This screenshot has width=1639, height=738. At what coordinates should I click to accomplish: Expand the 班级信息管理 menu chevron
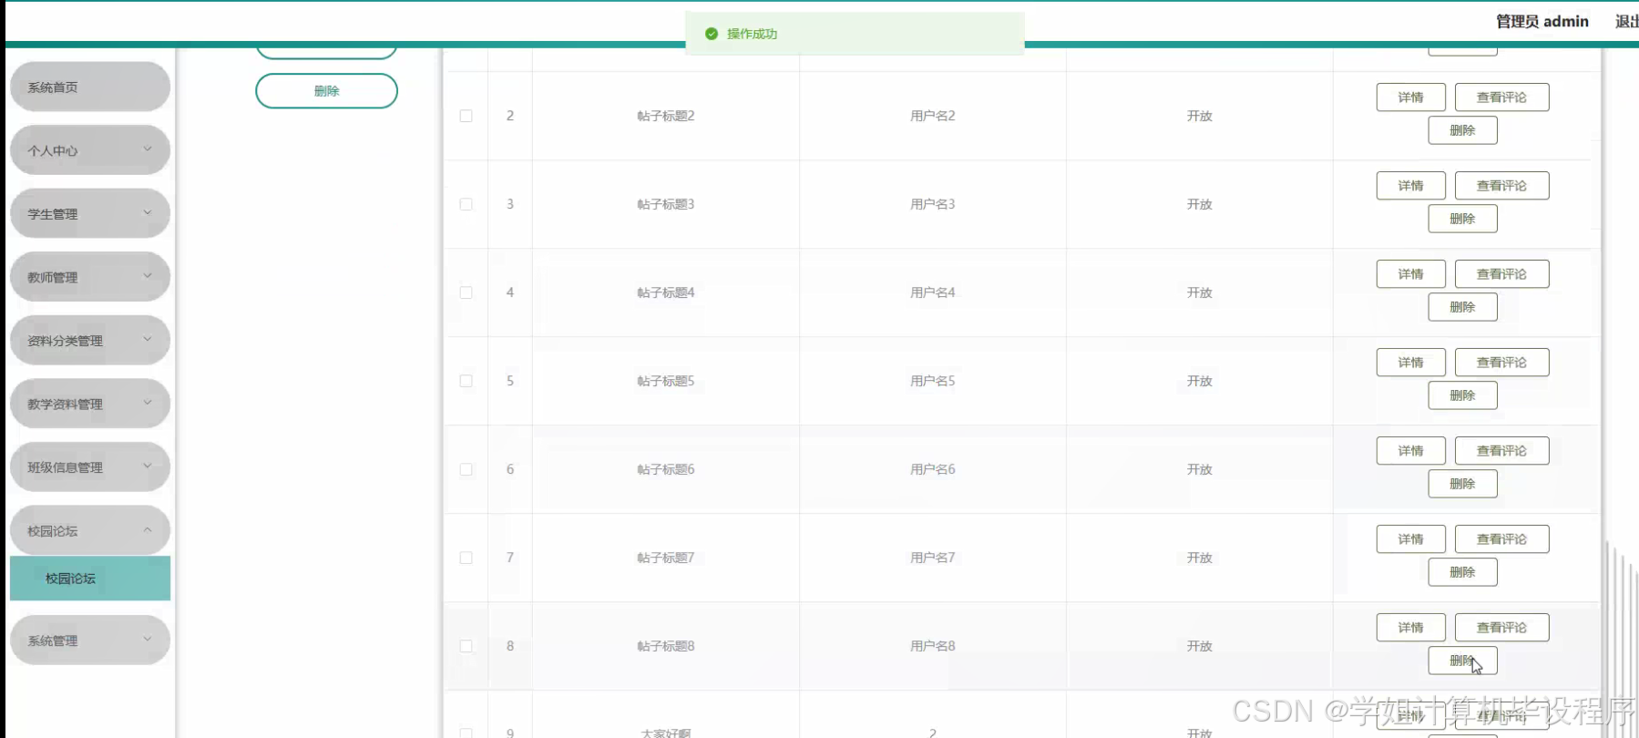(148, 466)
